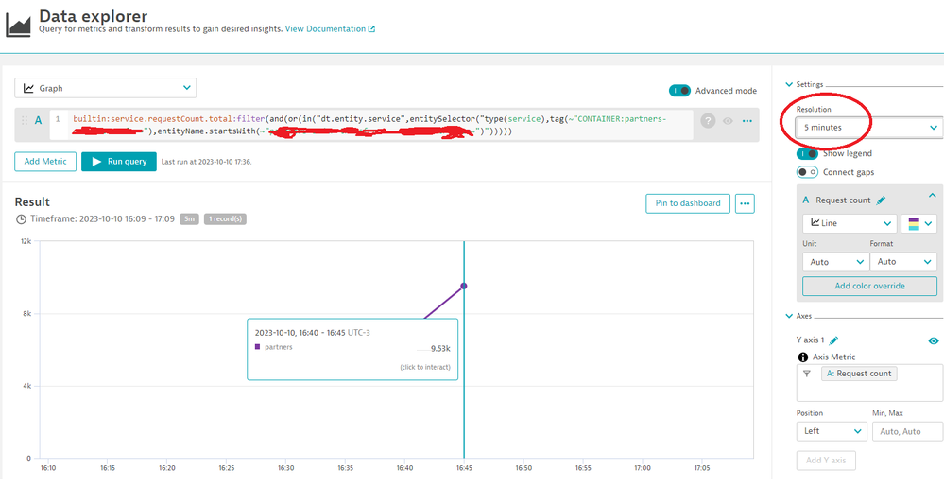The image size is (944, 488).
Task: Click the Axis Metric info icon
Action: coord(803,357)
